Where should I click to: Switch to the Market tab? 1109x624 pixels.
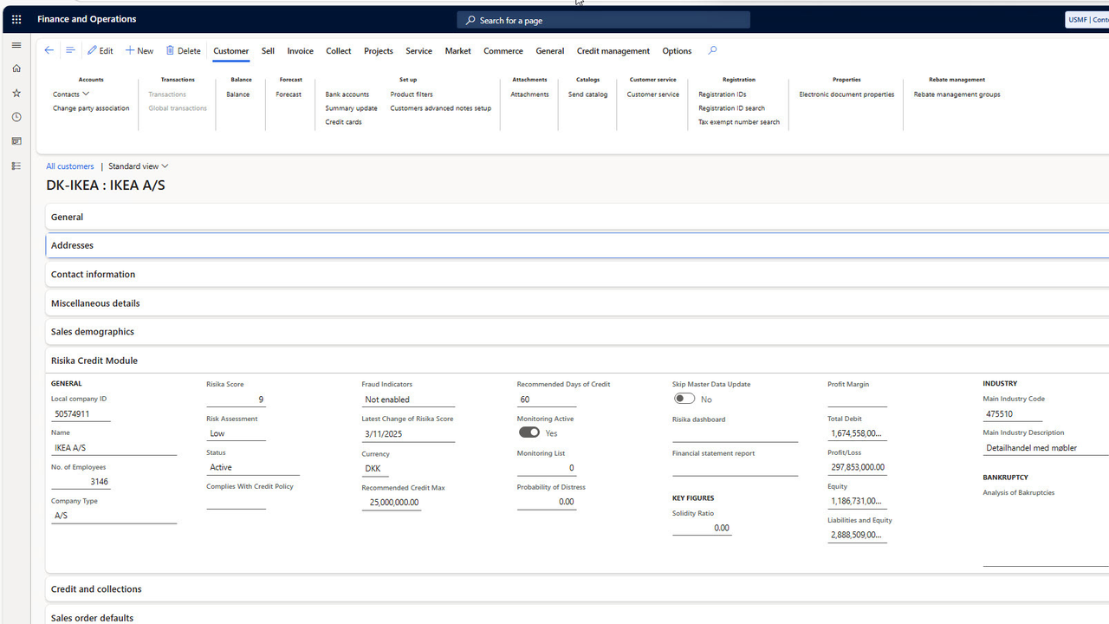pos(458,51)
